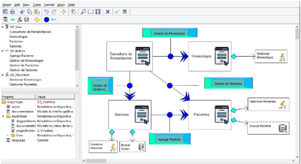Copy selection using the copy icon
301x164 pixels.
click(x=29, y=12)
